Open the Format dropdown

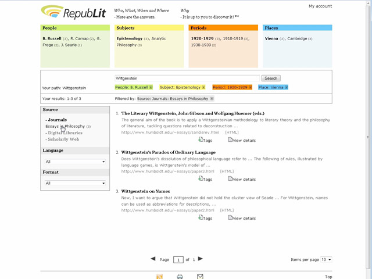75,183
